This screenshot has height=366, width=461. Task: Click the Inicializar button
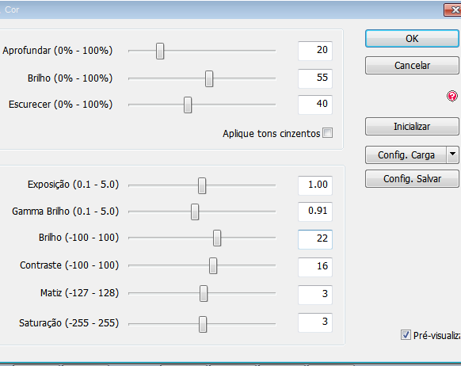[x=412, y=127]
